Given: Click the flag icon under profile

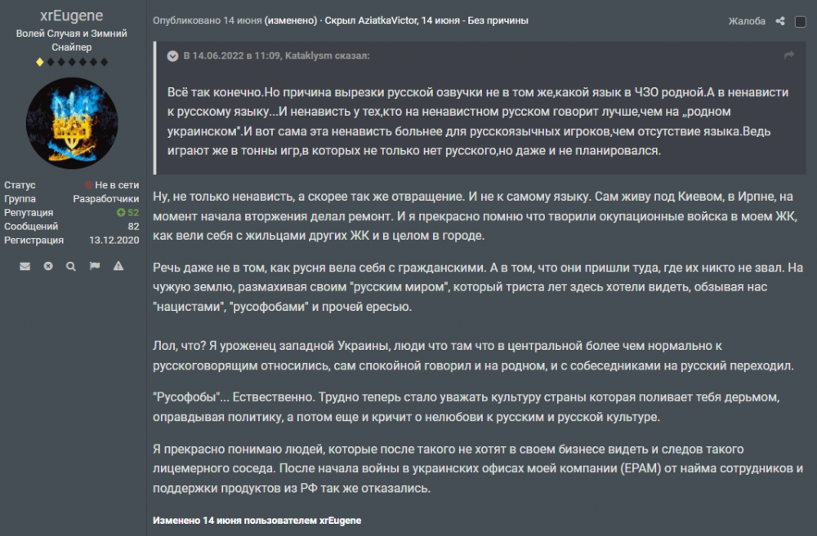Looking at the screenshot, I should click(94, 266).
